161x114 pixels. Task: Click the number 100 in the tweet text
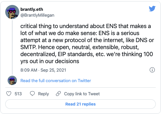148,54
